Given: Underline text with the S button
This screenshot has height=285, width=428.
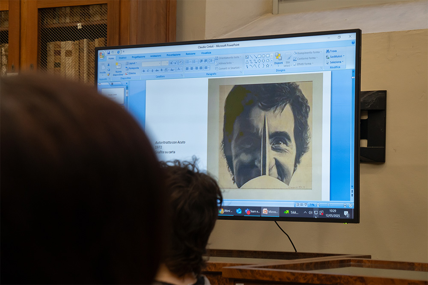Looking at the screenshot, I should coord(152,71).
